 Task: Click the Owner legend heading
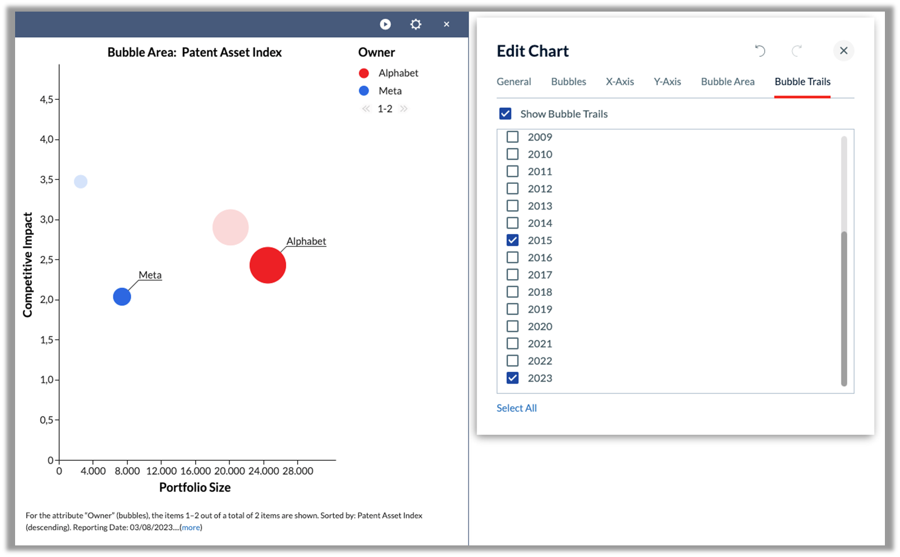[x=376, y=52]
